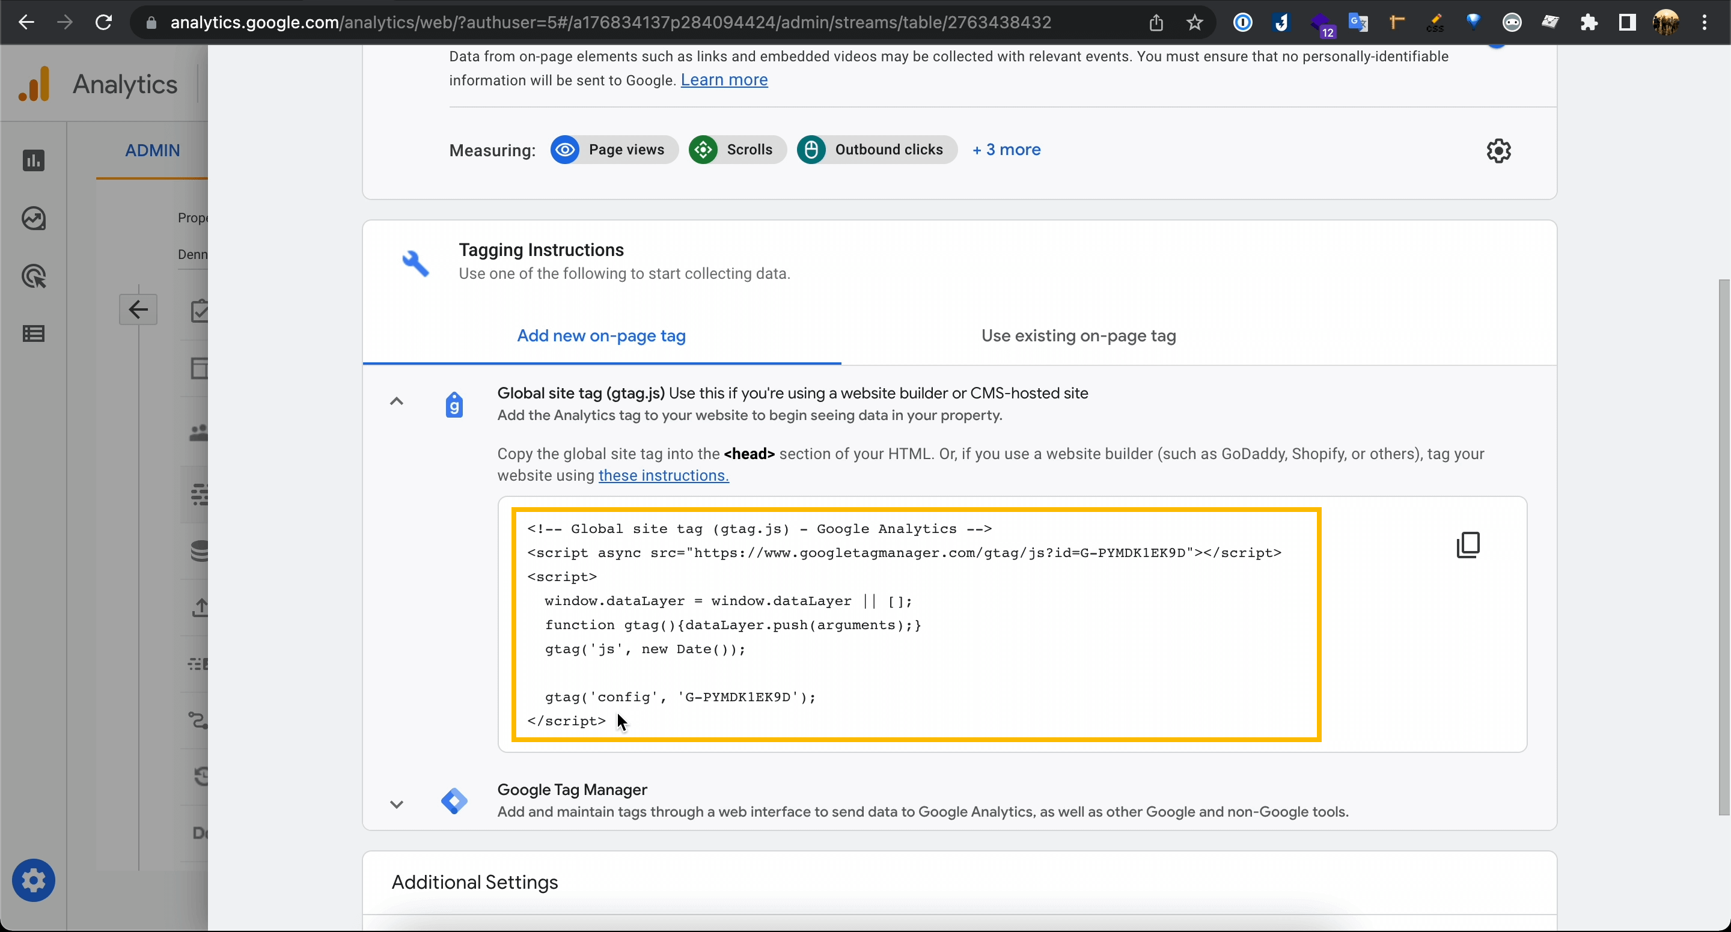Open the Chrome three-dot menu
The image size is (1731, 932).
tap(1705, 23)
